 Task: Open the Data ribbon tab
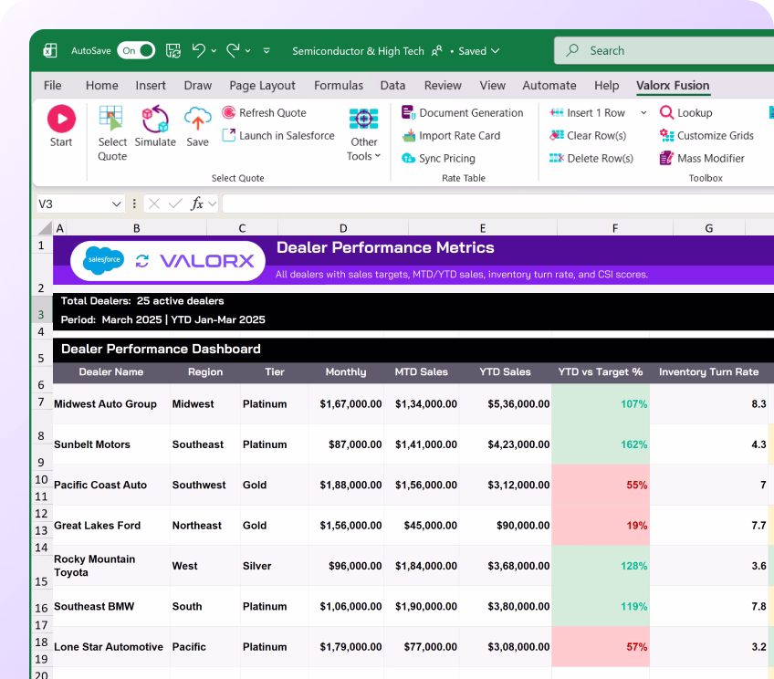pos(392,86)
